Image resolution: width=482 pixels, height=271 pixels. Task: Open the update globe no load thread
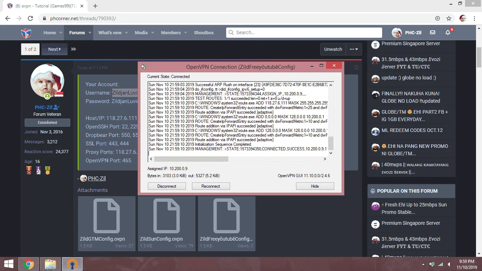pos(409,78)
